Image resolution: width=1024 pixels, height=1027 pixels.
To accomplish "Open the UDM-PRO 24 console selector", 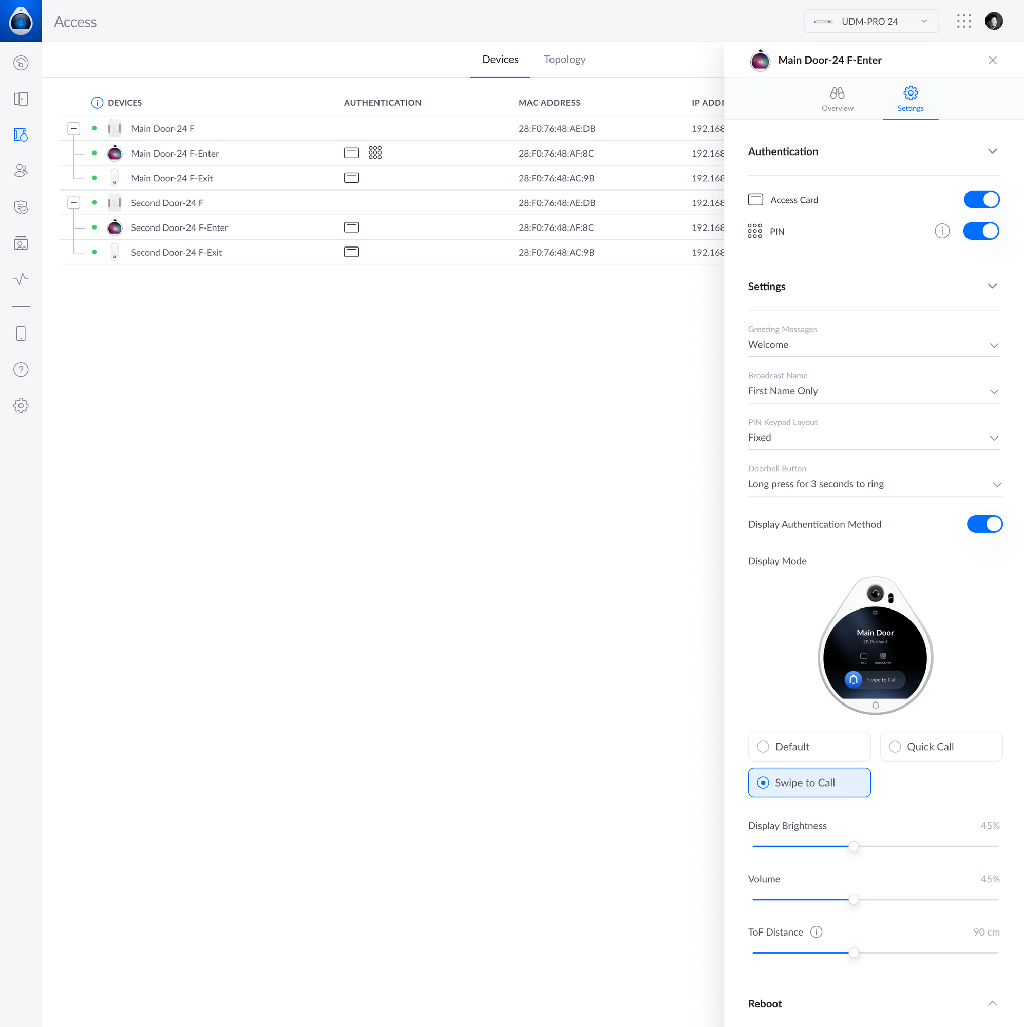I will (871, 21).
